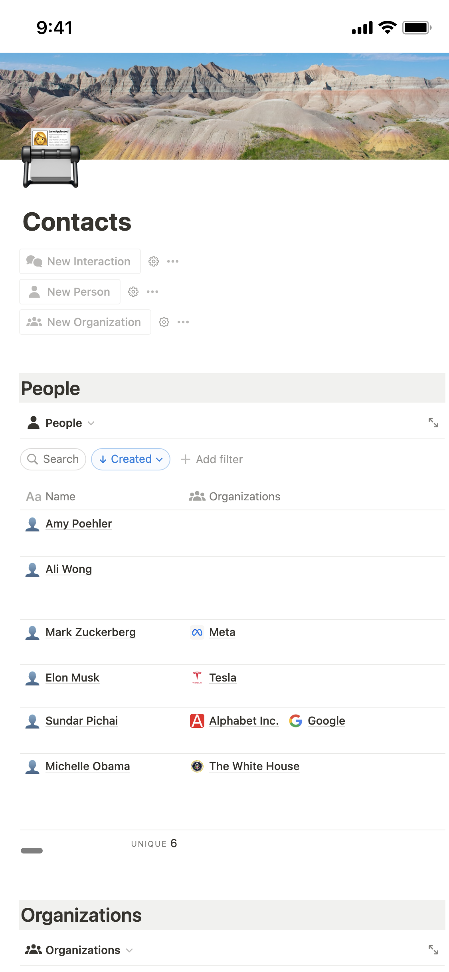The height and width of the screenshot is (972, 449).
Task: Click the Rolodex page icon
Action: [x=51, y=158]
